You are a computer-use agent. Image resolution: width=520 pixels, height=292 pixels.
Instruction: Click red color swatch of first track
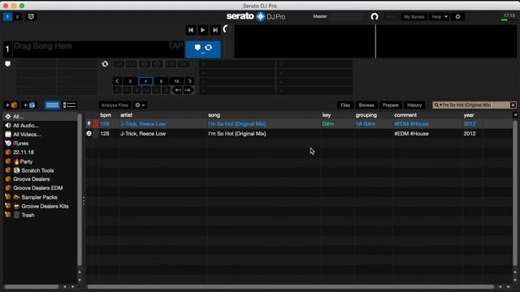click(x=96, y=124)
